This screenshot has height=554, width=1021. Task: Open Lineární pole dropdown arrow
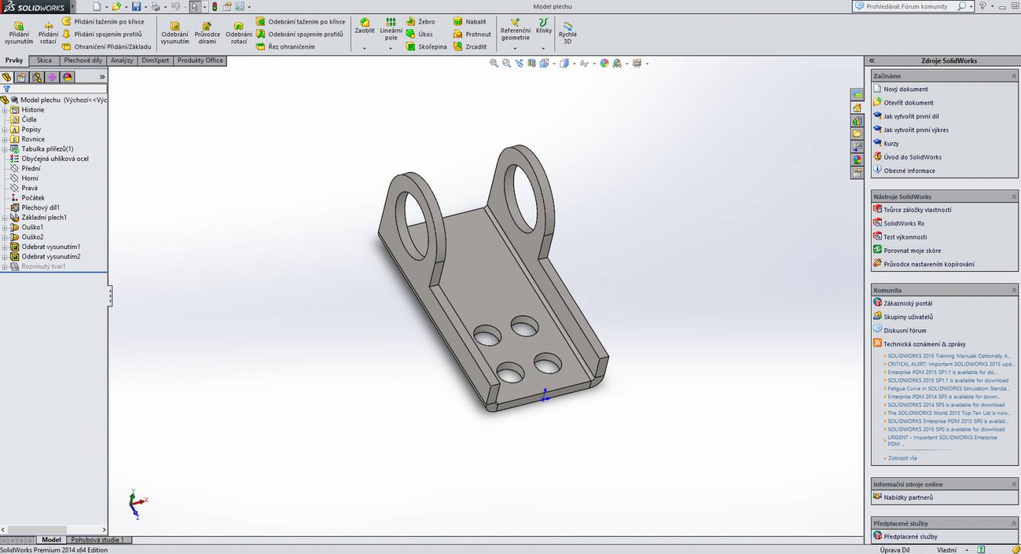391,49
